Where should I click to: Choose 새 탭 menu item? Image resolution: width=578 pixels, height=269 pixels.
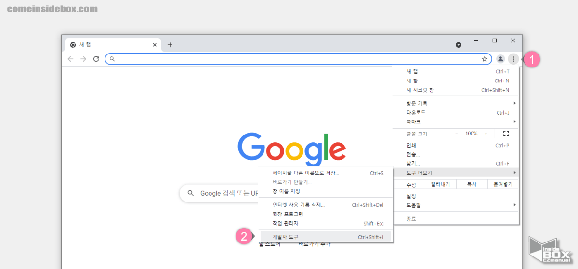point(456,71)
